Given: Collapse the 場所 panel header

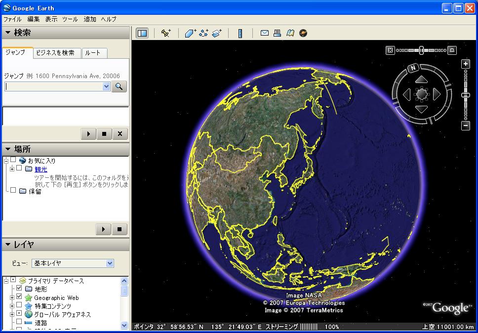Looking at the screenshot, I should [x=8, y=149].
